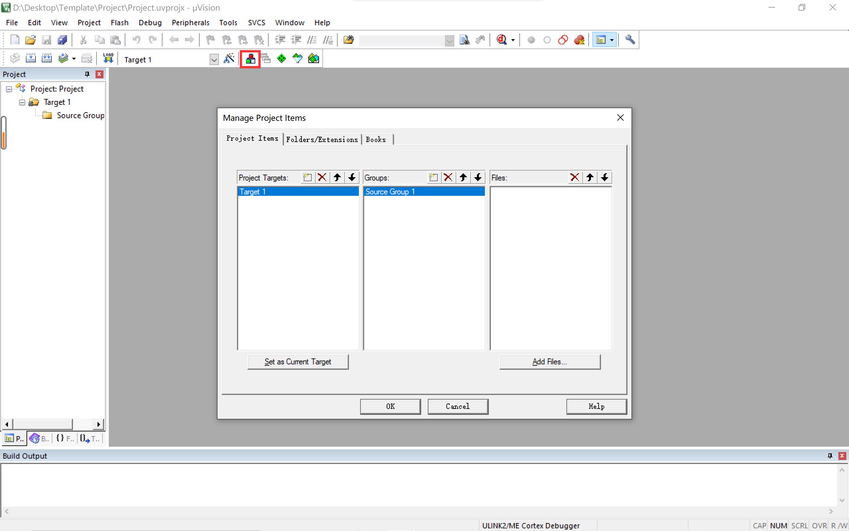This screenshot has height=531, width=849.
Task: Collapse the Target 1 tree node
Action: tap(22, 102)
